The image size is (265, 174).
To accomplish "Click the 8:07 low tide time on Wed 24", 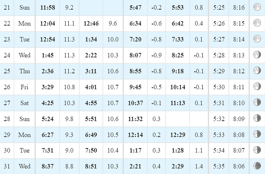I will [x=135, y=56].
